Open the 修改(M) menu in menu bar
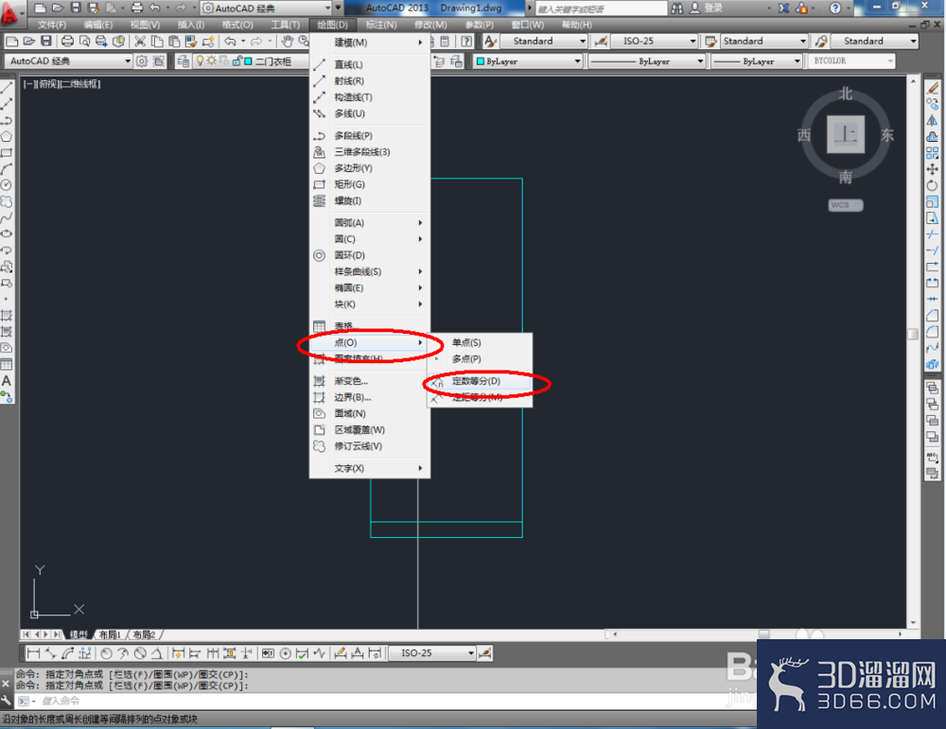Image resolution: width=946 pixels, height=729 pixels. (430, 25)
